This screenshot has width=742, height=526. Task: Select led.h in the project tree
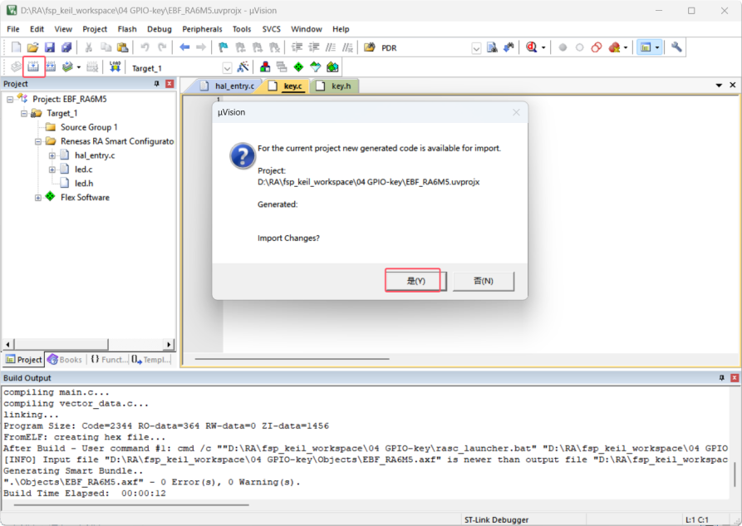84,183
